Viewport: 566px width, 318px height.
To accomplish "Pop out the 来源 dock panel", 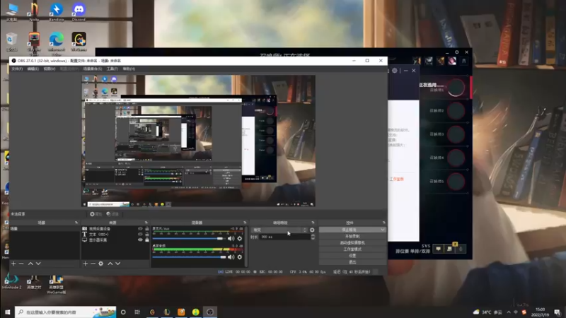I will click(146, 223).
